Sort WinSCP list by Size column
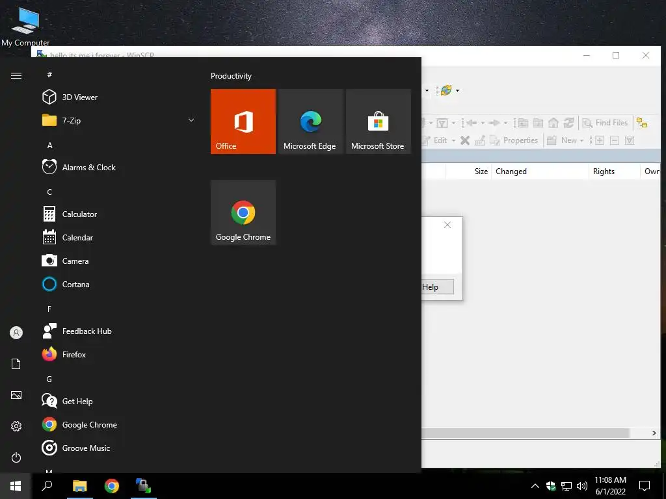The height and width of the screenshot is (499, 666). tap(468, 172)
